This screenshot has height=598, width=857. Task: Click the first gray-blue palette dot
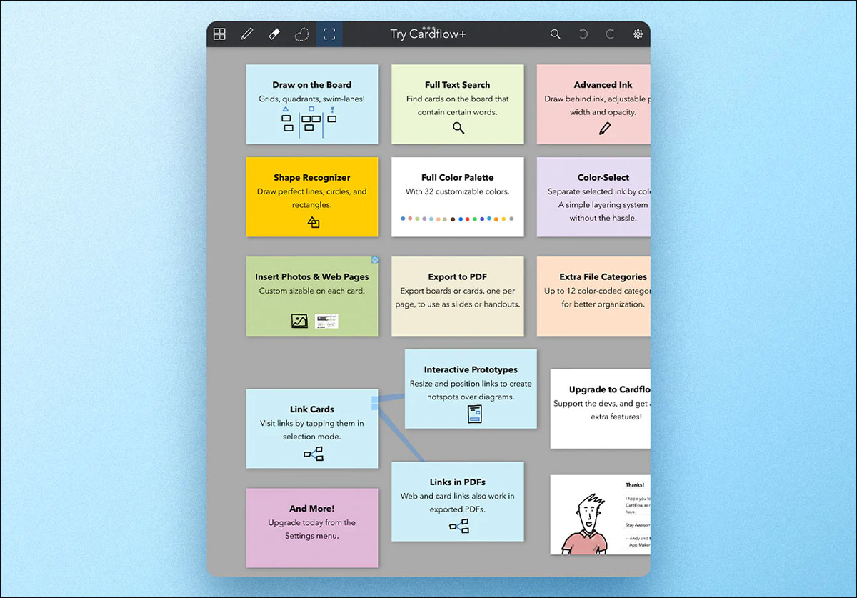403,219
